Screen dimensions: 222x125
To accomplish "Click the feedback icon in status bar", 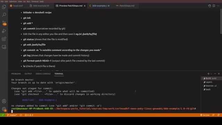I will coord(213,115).
